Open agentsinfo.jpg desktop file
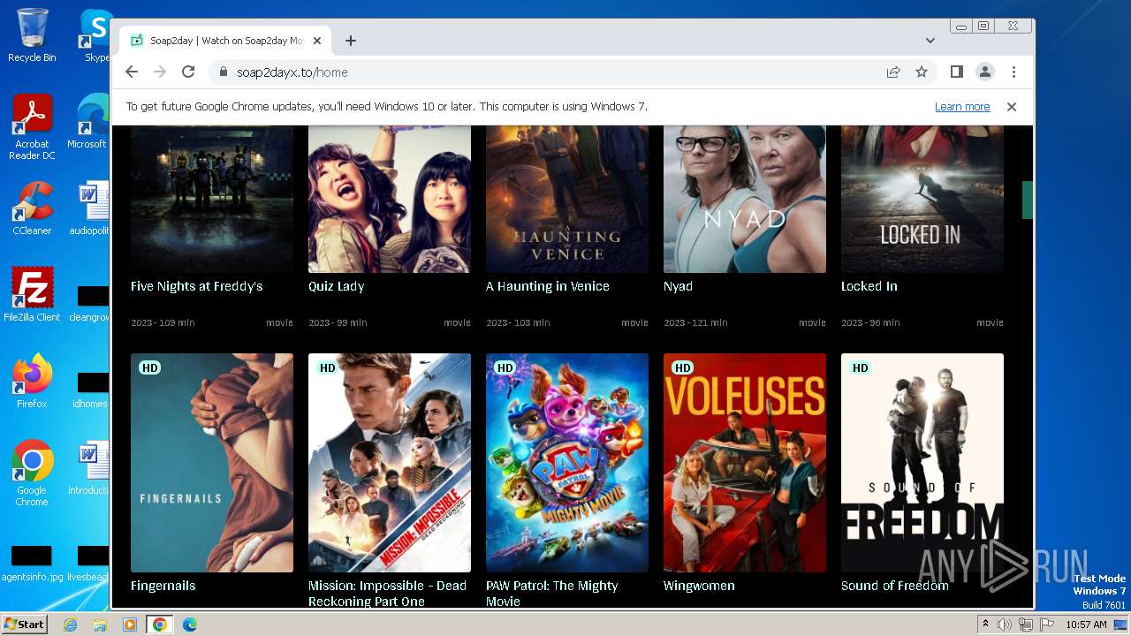The width and height of the screenshot is (1131, 636). 32,563
